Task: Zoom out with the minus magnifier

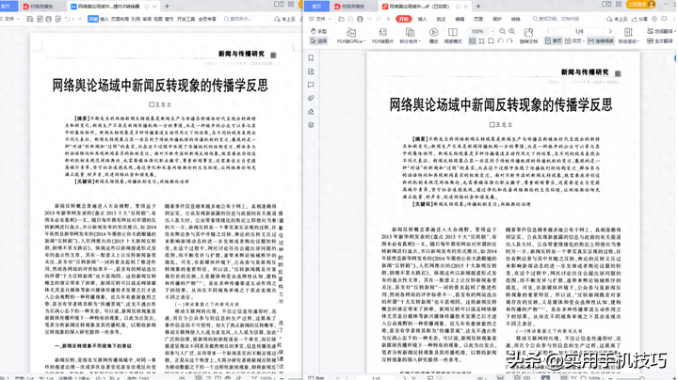Action: click(x=503, y=32)
